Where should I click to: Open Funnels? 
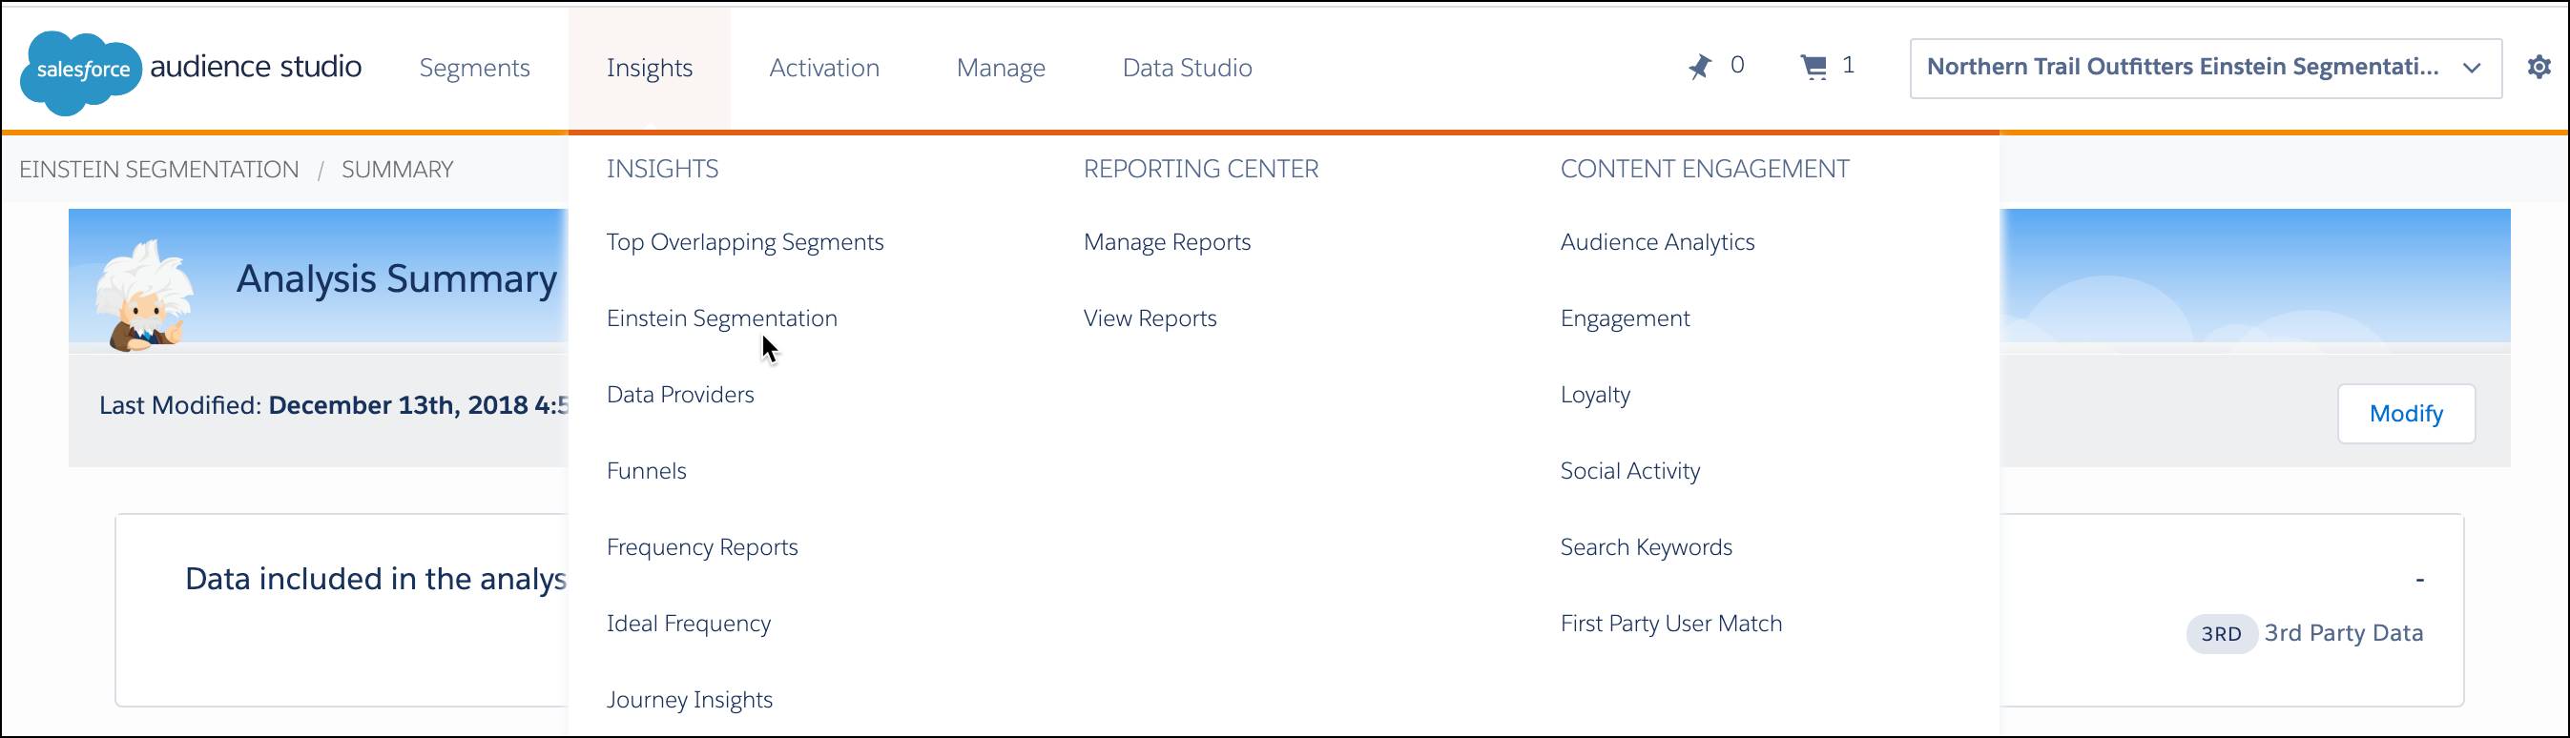click(646, 471)
